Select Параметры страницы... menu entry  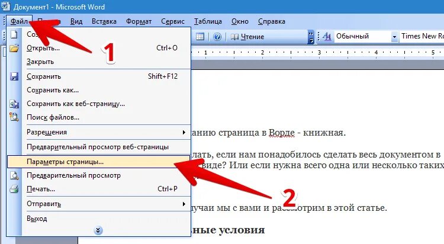click(99, 162)
